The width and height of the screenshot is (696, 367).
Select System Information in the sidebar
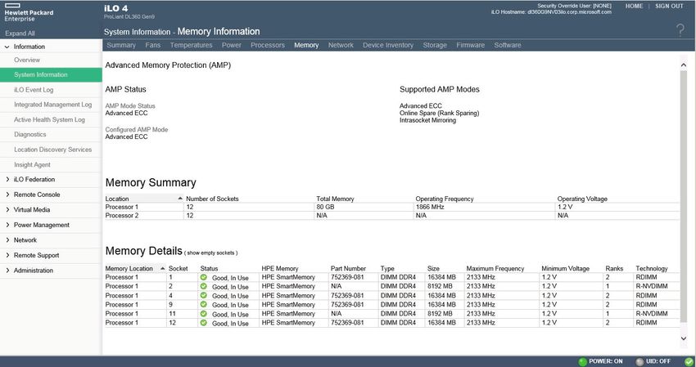[51, 75]
